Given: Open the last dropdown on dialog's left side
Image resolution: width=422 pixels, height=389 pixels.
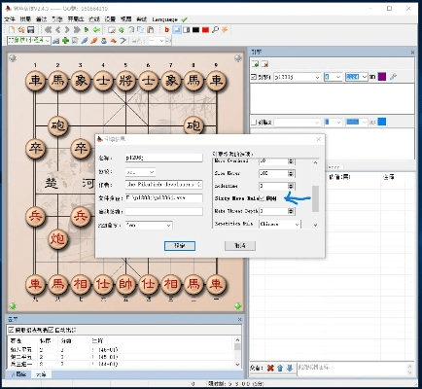Looking at the screenshot, I should tap(149, 225).
